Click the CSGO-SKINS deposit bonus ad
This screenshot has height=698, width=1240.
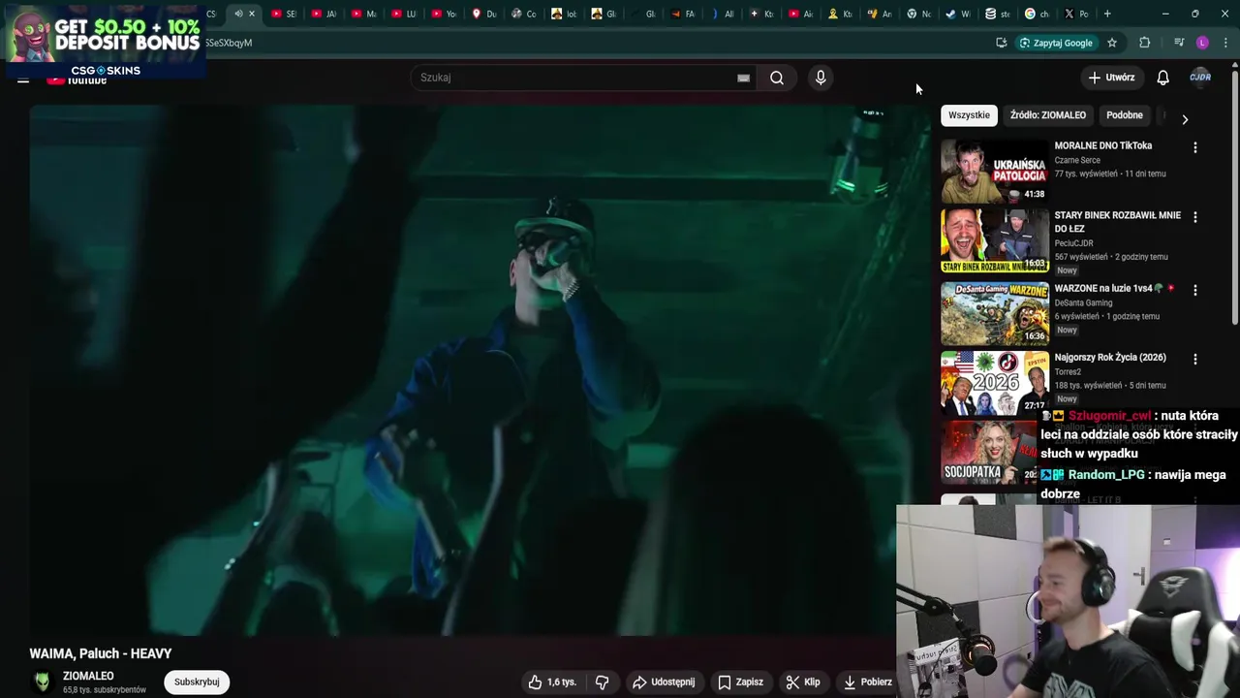click(x=105, y=41)
